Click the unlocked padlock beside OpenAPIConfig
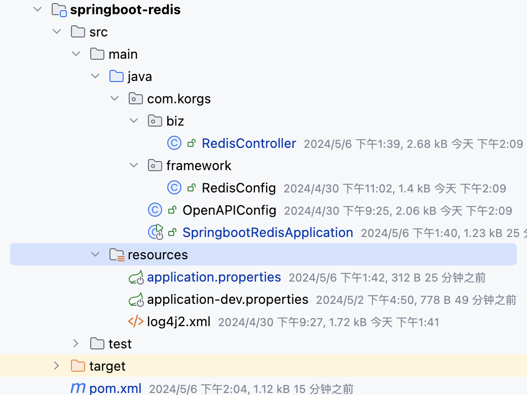Image resolution: width=527 pixels, height=395 pixels. [172, 210]
